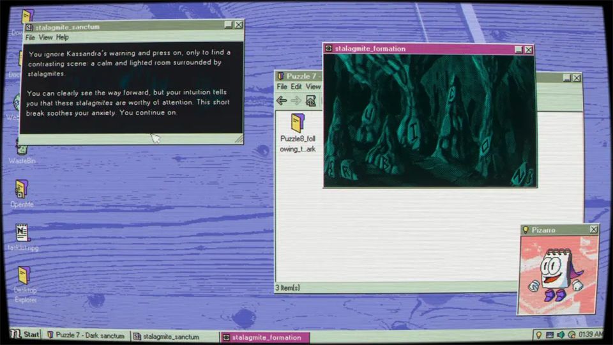Click the round green tray icon beside clock

[x=571, y=335]
